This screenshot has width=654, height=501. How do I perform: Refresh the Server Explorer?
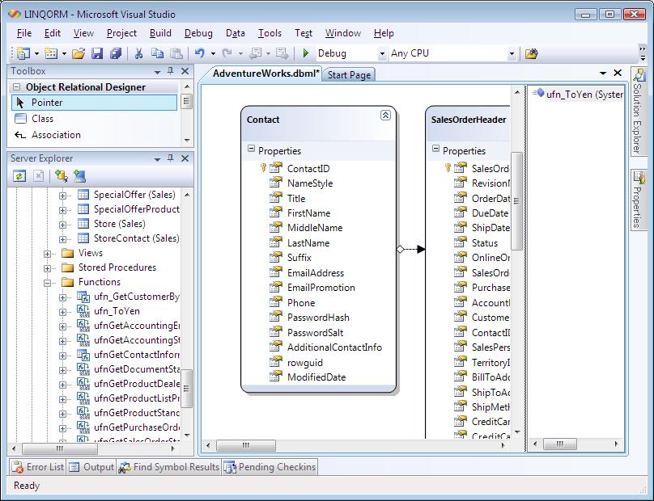(19, 176)
